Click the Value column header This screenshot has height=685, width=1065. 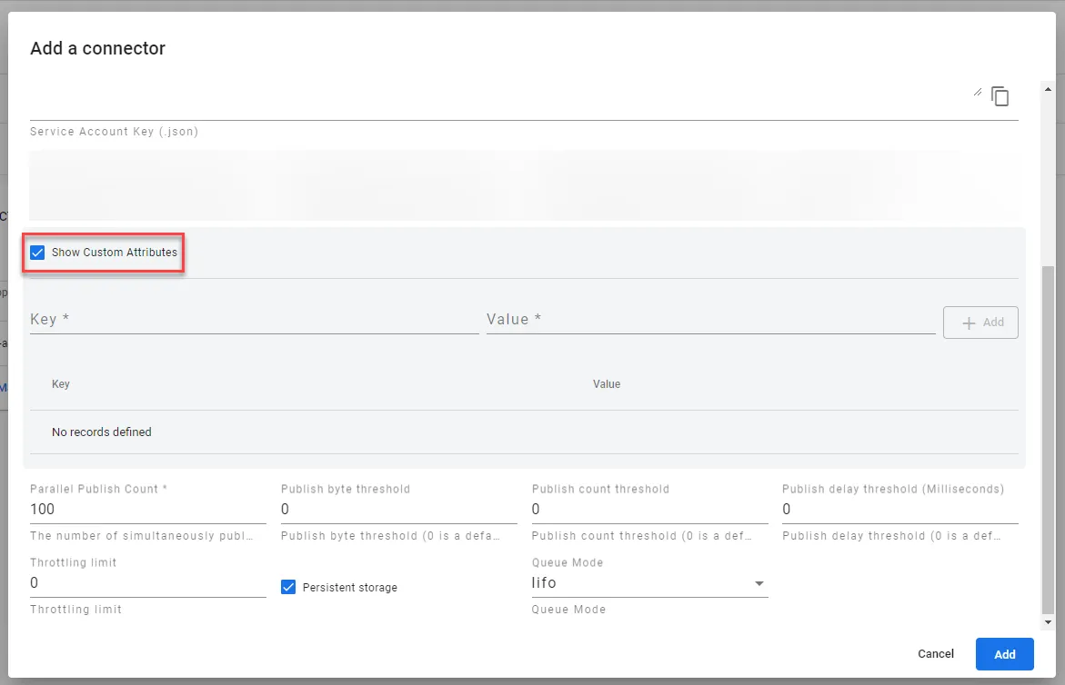point(607,384)
